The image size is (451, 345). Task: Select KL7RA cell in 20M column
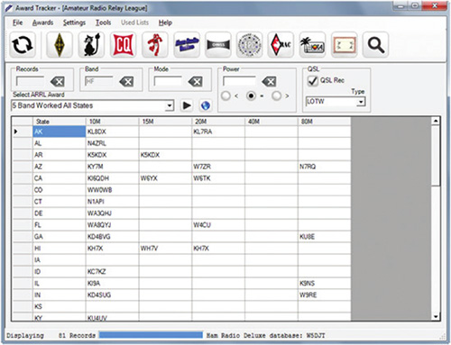[x=218, y=132]
